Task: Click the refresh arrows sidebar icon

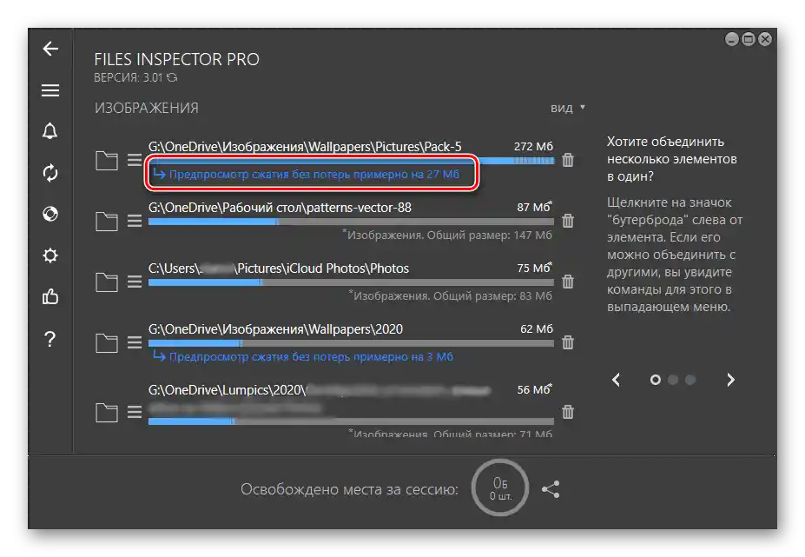Action: point(50,173)
